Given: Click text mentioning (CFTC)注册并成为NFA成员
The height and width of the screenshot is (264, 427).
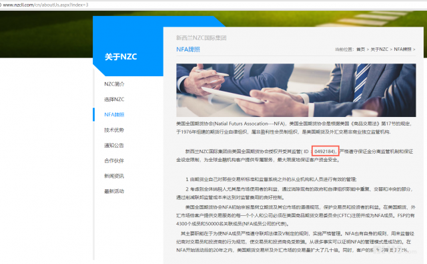Looking at the screenshot, I should click(x=366, y=215).
